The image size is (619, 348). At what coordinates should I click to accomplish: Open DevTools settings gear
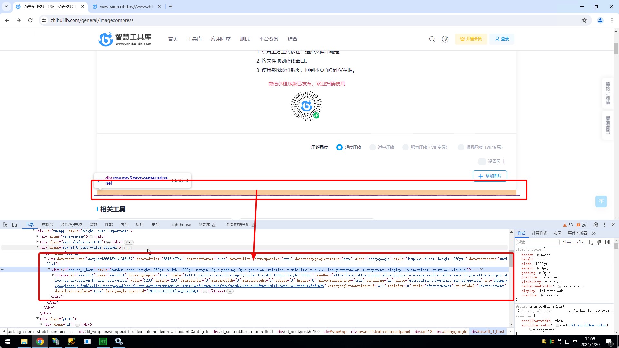click(596, 225)
